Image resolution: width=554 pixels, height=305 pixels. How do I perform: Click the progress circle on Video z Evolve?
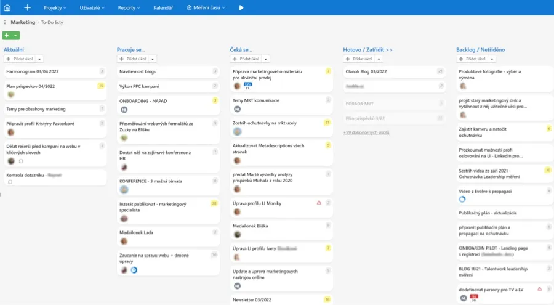coord(462,199)
